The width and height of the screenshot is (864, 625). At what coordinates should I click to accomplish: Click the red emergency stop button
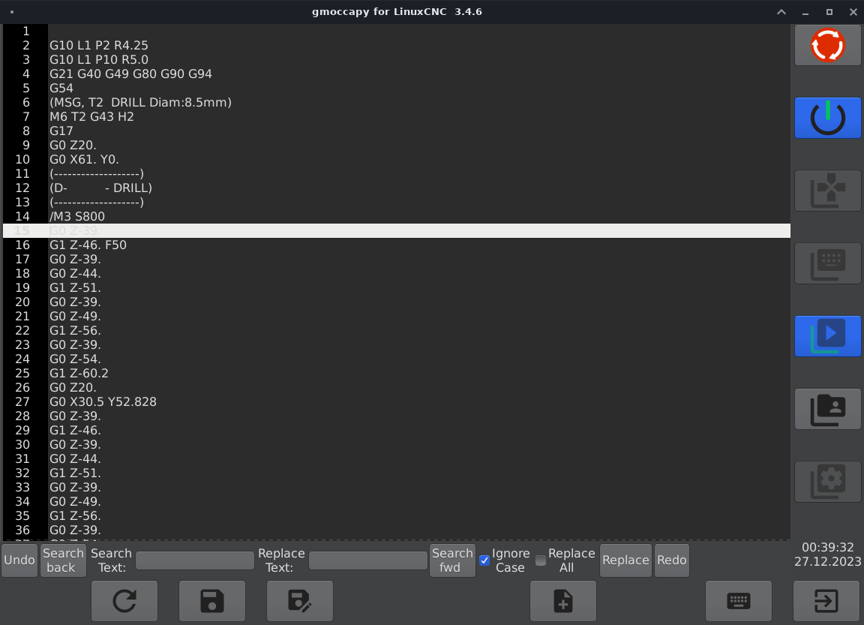(x=827, y=45)
